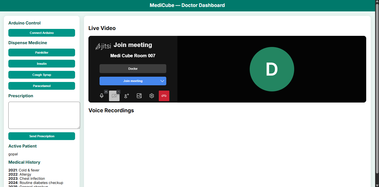The image size is (379, 187).
Task: Click the Jitsi logo
Action: pos(103,46)
